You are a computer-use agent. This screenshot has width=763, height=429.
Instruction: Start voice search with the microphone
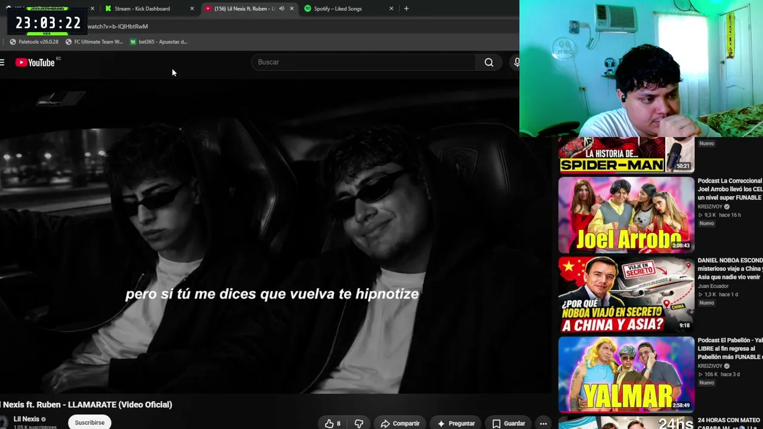[516, 62]
